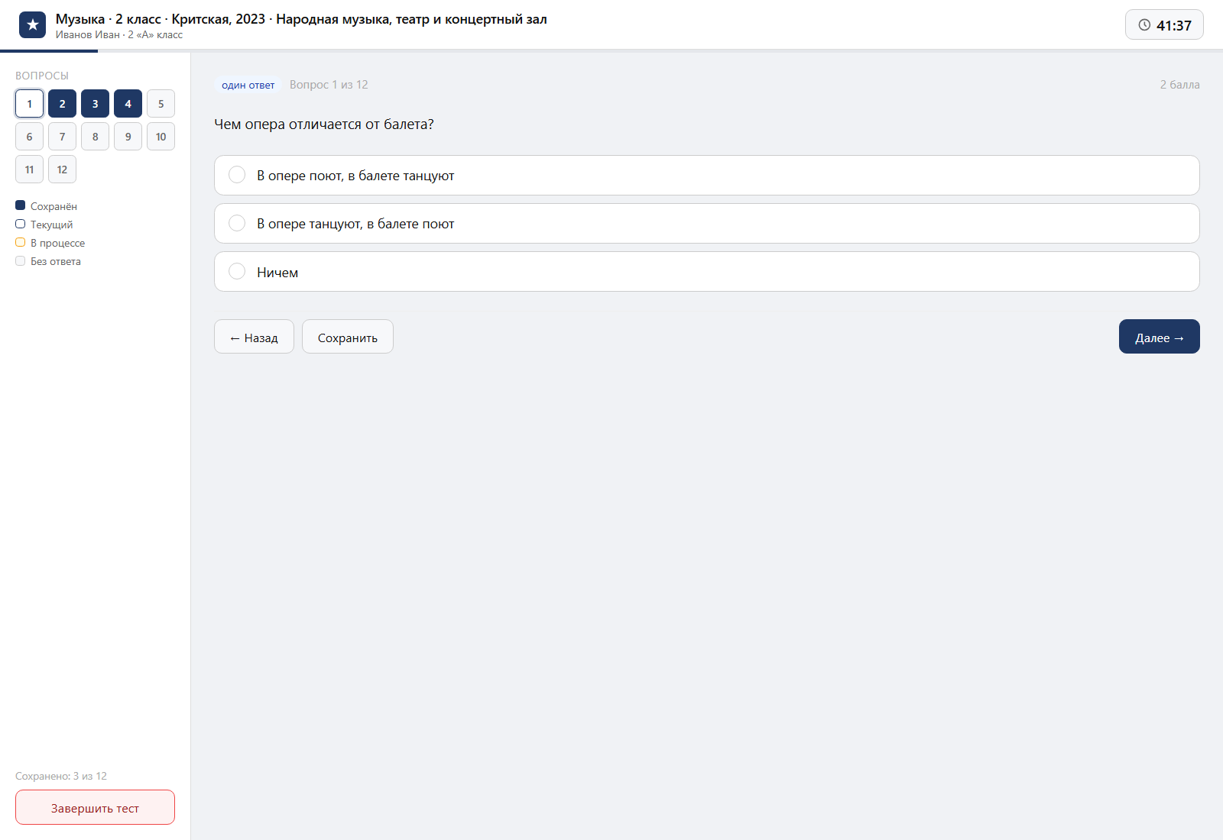Choose the 'Ничем' answer option
1223x840 pixels.
pyautogui.click(x=706, y=272)
